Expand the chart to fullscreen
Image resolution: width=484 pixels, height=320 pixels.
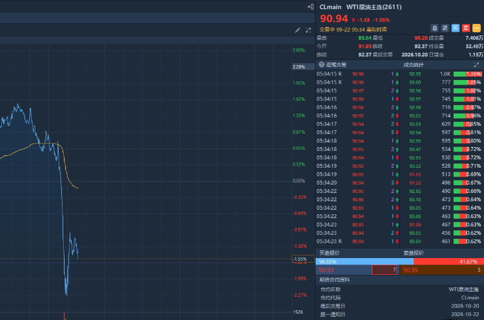click(308, 30)
